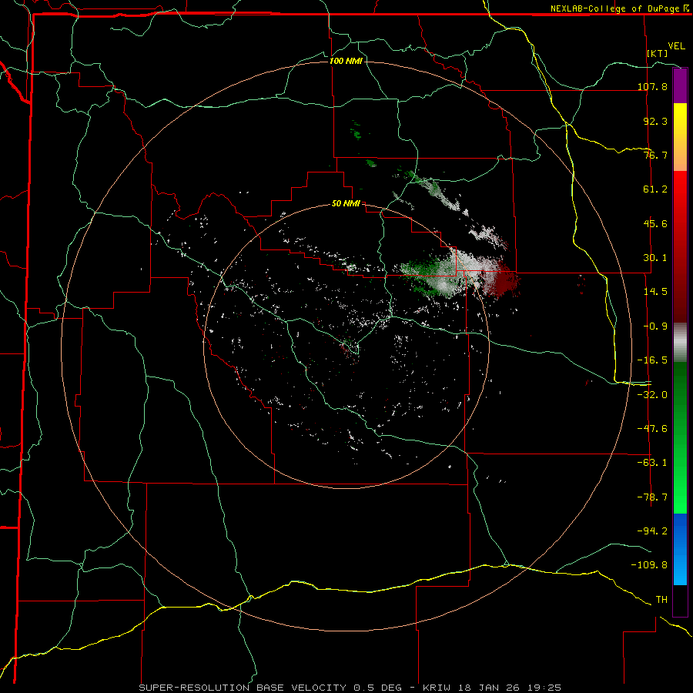Click the yellow-to-orange gradient band in legend
The height and width of the screenshot is (693, 693).
680,137
